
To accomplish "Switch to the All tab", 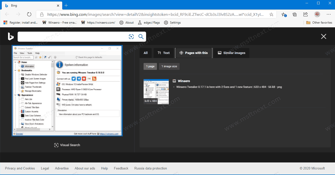I will pos(146,53).
